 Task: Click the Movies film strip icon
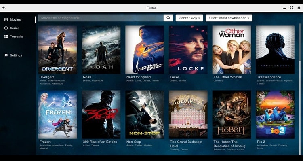(x=6, y=19)
